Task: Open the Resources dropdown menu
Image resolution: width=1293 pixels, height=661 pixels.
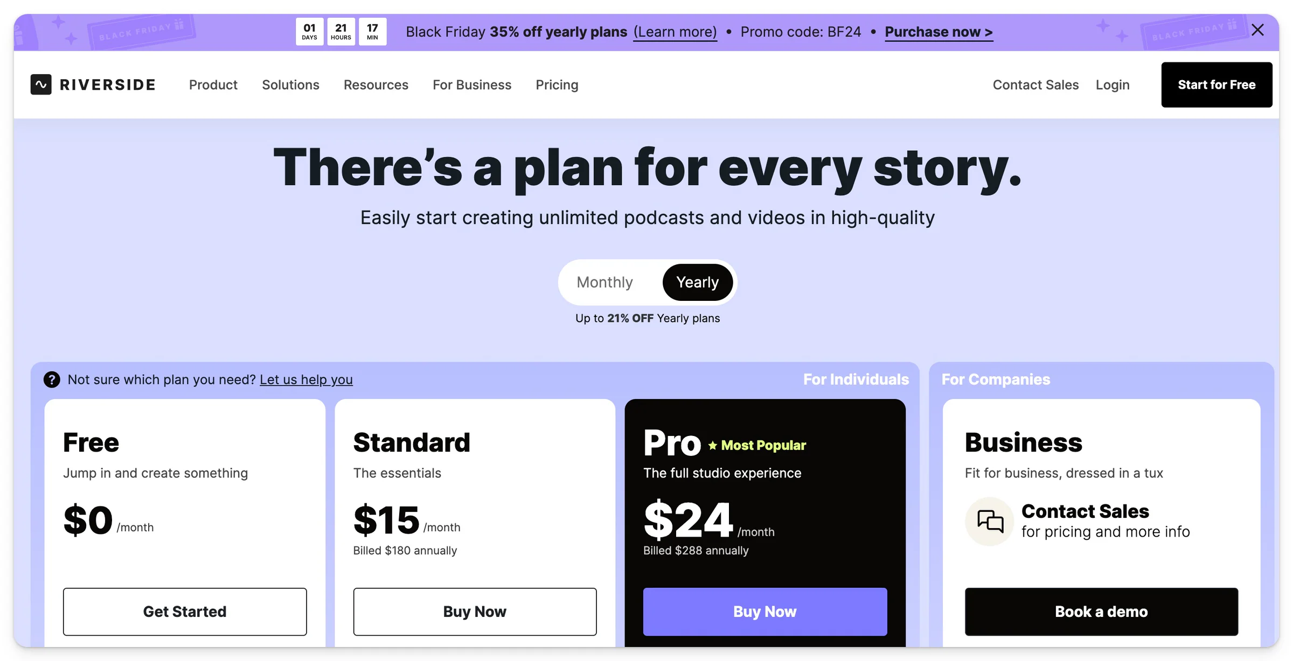Action: (376, 85)
